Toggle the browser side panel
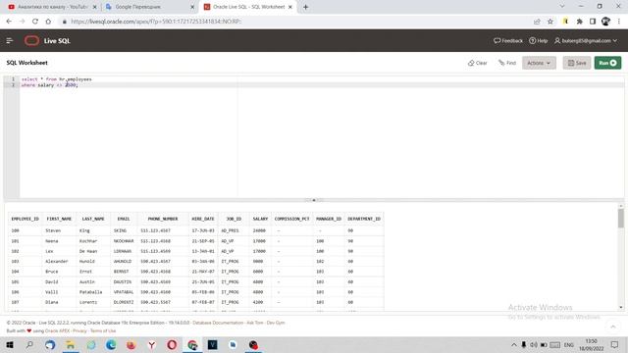Viewport: 628px width, 353px height. tap(593, 22)
